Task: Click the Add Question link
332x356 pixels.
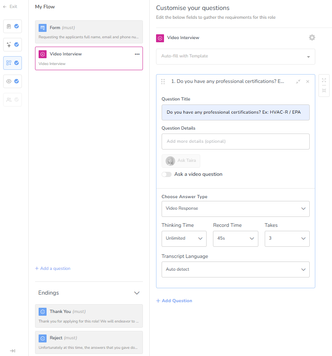Action: [174, 301]
